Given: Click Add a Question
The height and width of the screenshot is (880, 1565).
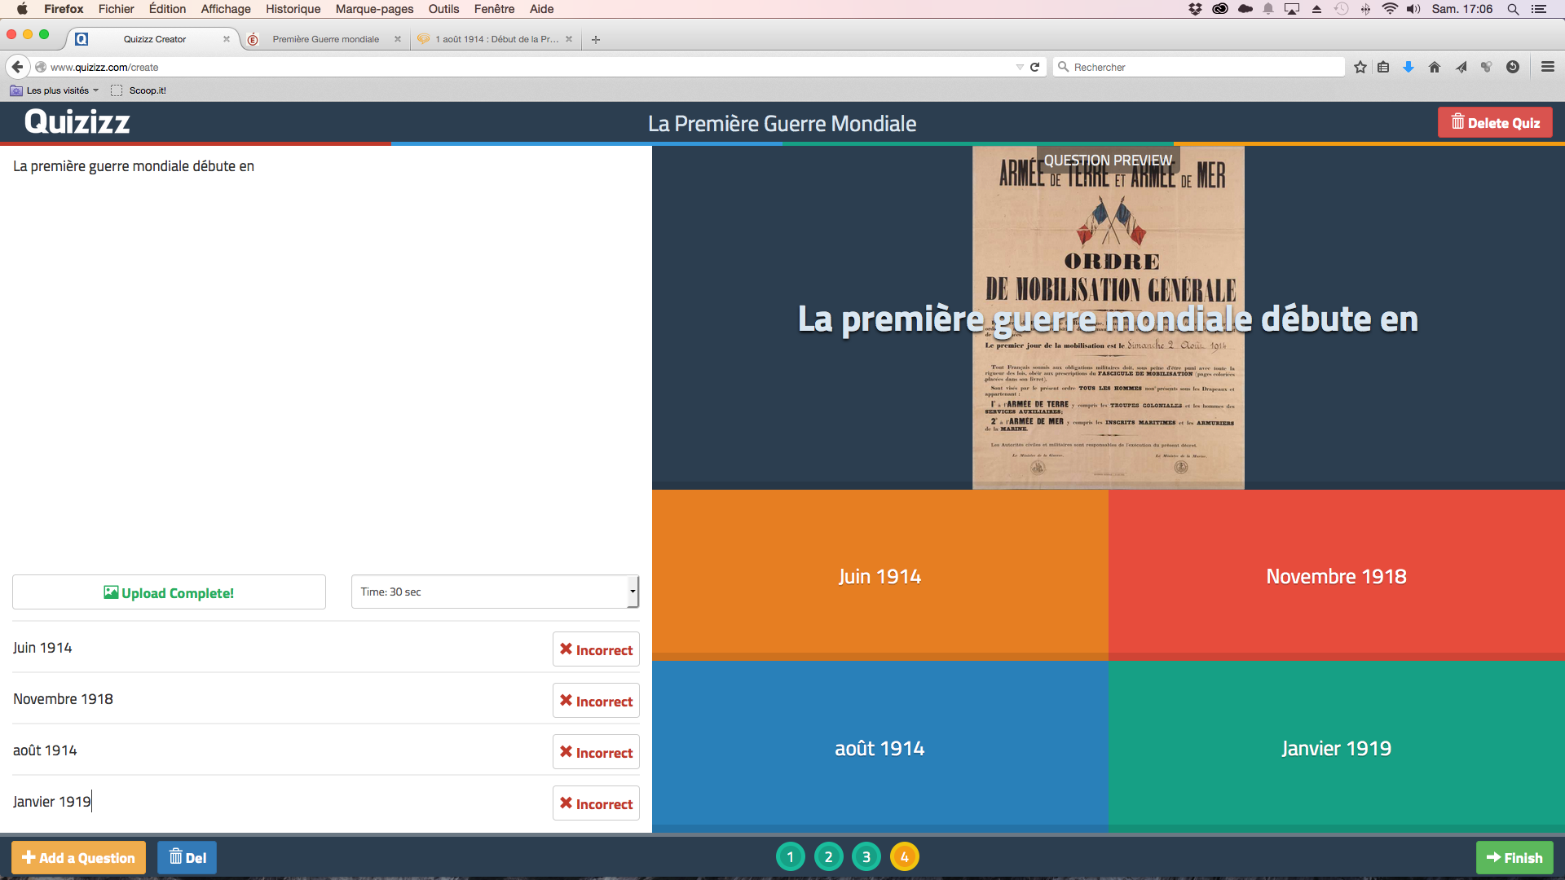Looking at the screenshot, I should click(x=78, y=857).
